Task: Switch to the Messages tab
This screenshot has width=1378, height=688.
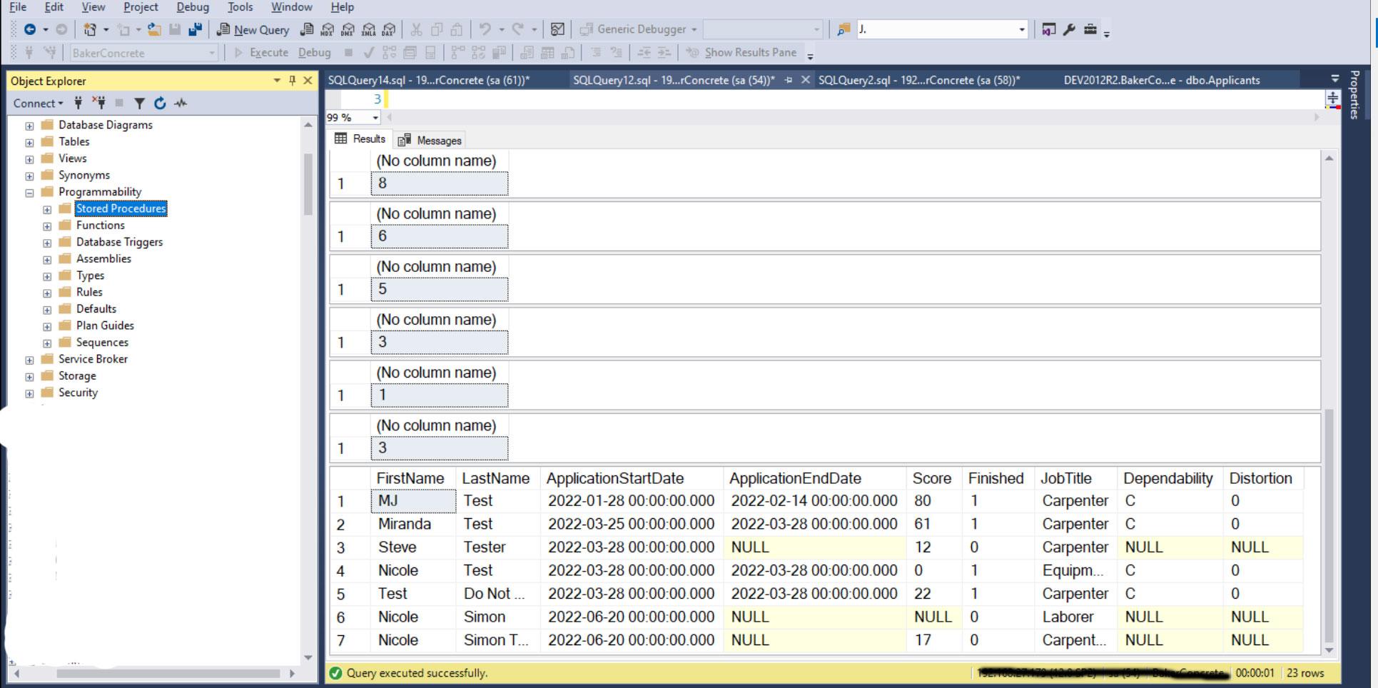Action: click(x=430, y=141)
